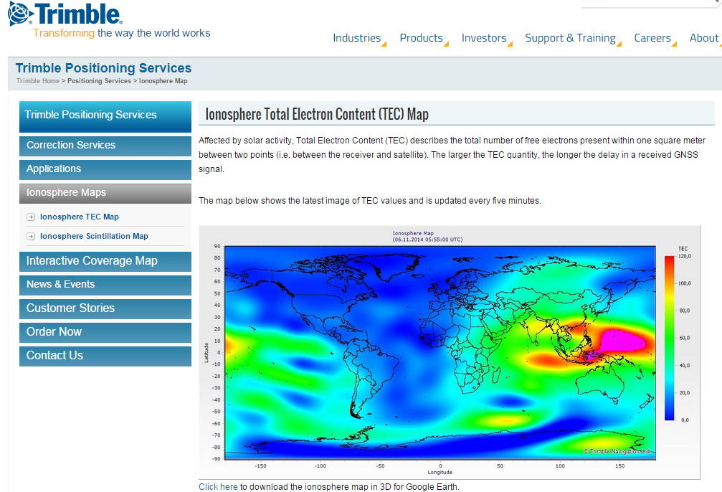The width and height of the screenshot is (722, 492).
Task: Click the arrow icon beside Ionosphere Scintillation Map
Action: click(31, 236)
